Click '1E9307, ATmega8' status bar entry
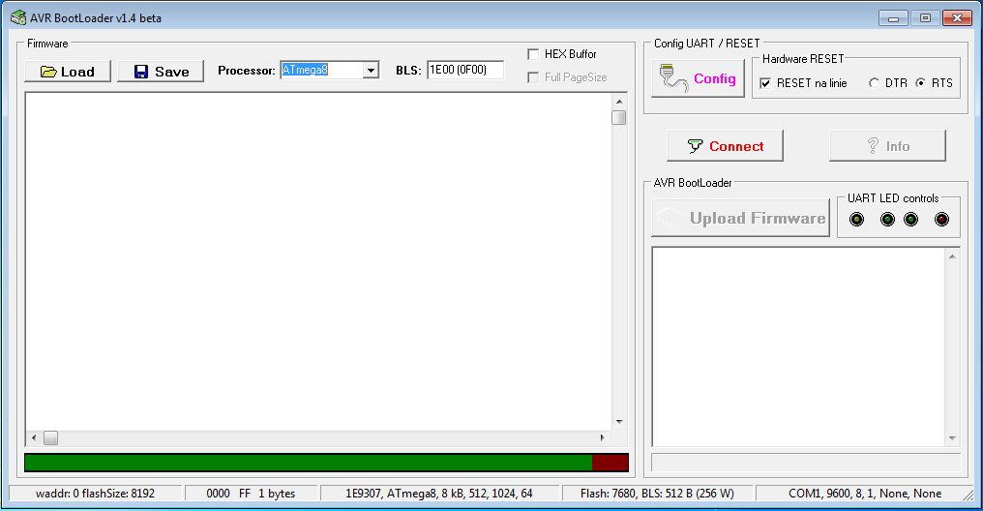Image resolution: width=983 pixels, height=511 pixels. pyautogui.click(x=439, y=494)
